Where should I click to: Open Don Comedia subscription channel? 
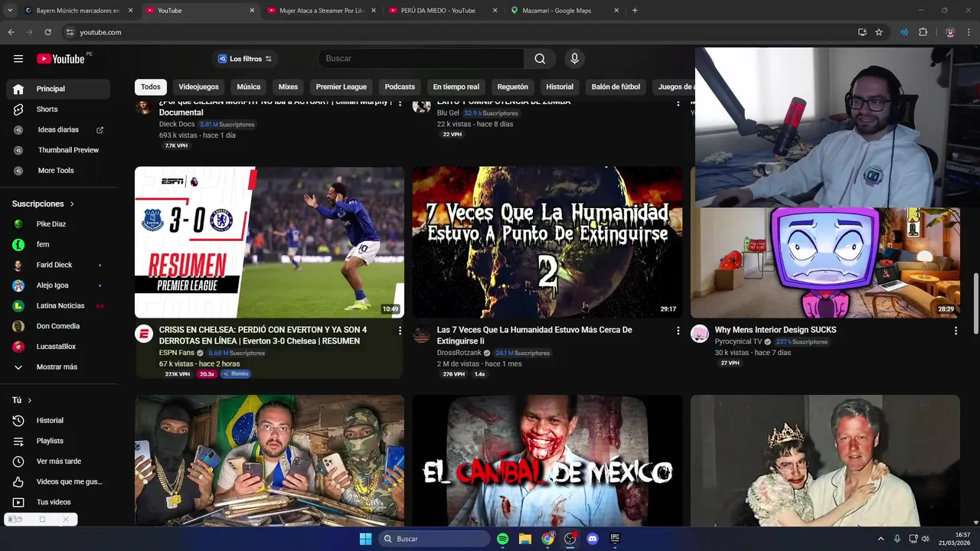point(57,326)
